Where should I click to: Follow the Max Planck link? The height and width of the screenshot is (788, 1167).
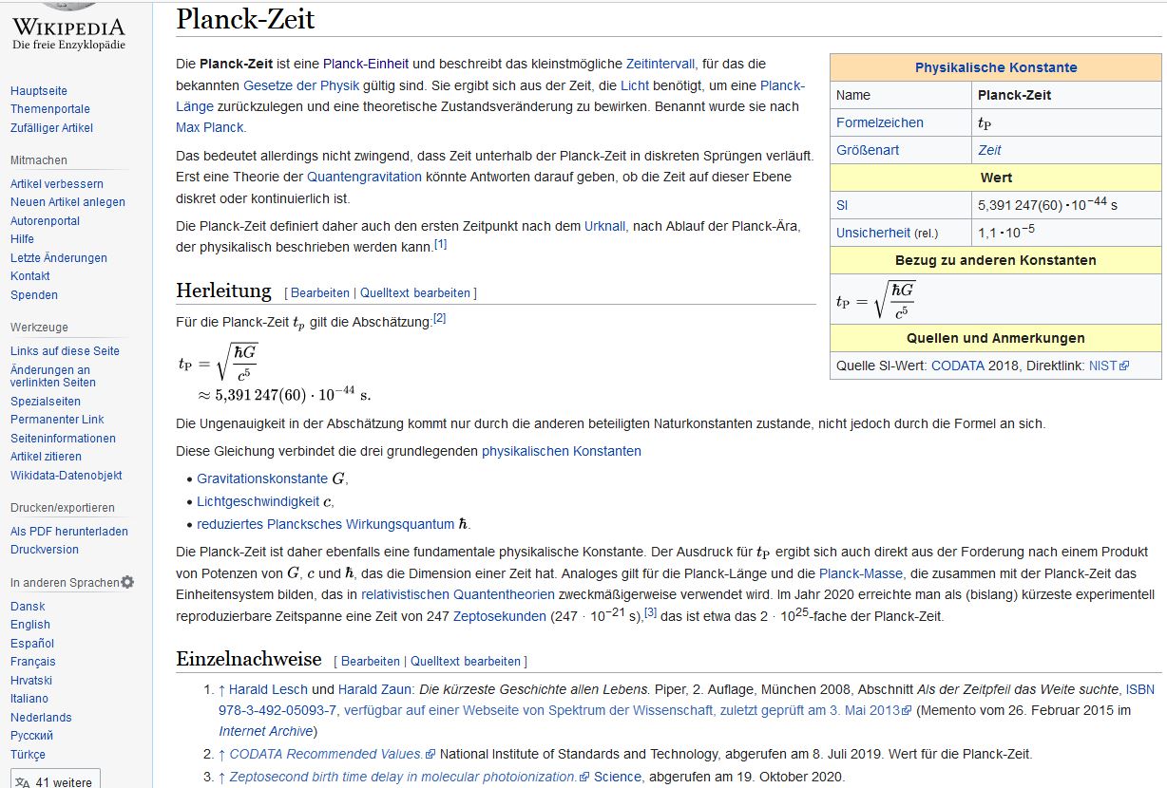[209, 127]
